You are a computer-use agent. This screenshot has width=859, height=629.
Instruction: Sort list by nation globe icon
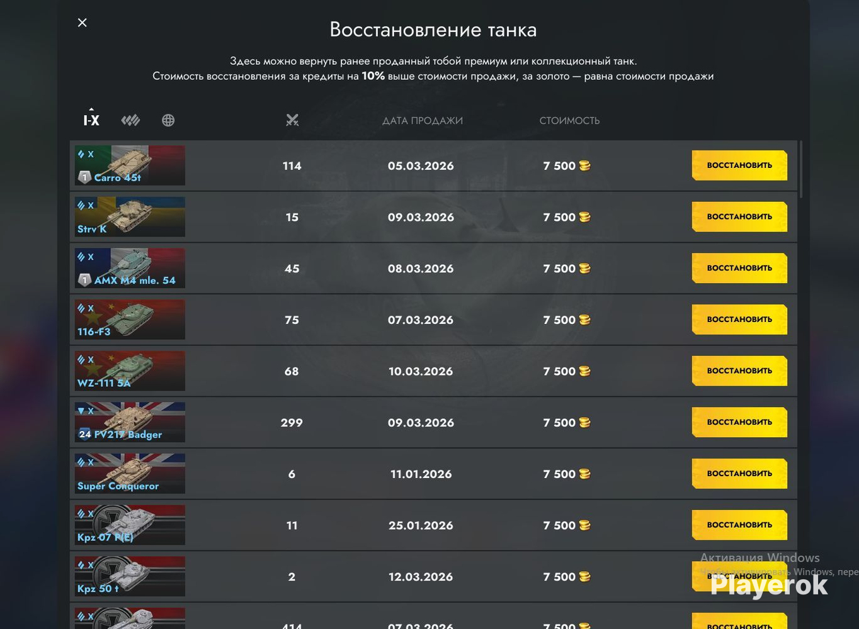click(168, 120)
